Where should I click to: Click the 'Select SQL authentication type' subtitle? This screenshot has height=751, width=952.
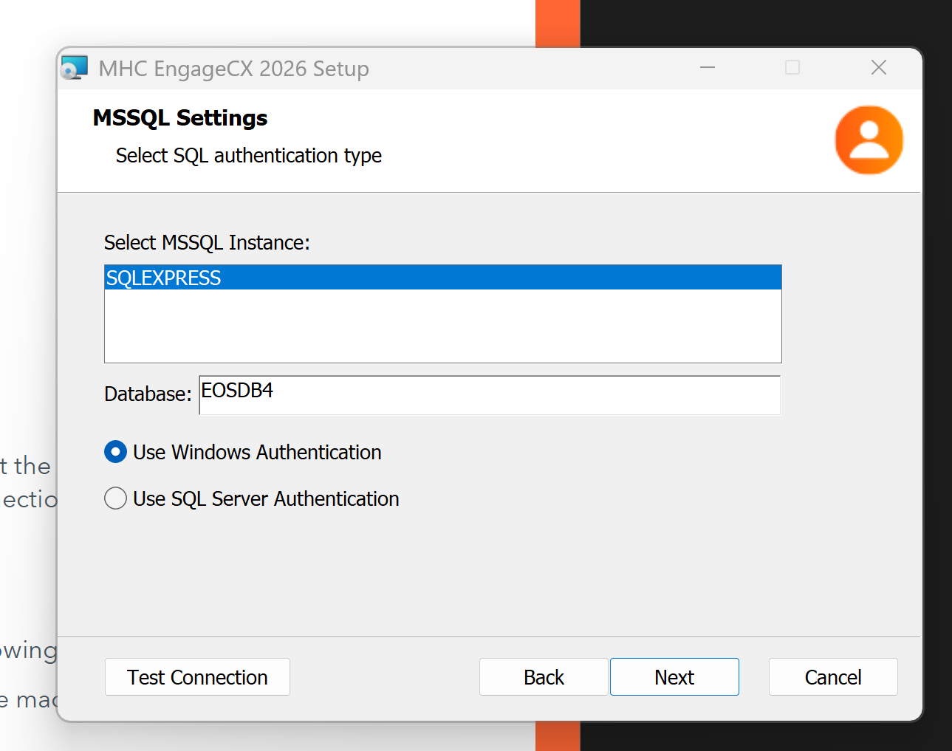click(x=249, y=156)
